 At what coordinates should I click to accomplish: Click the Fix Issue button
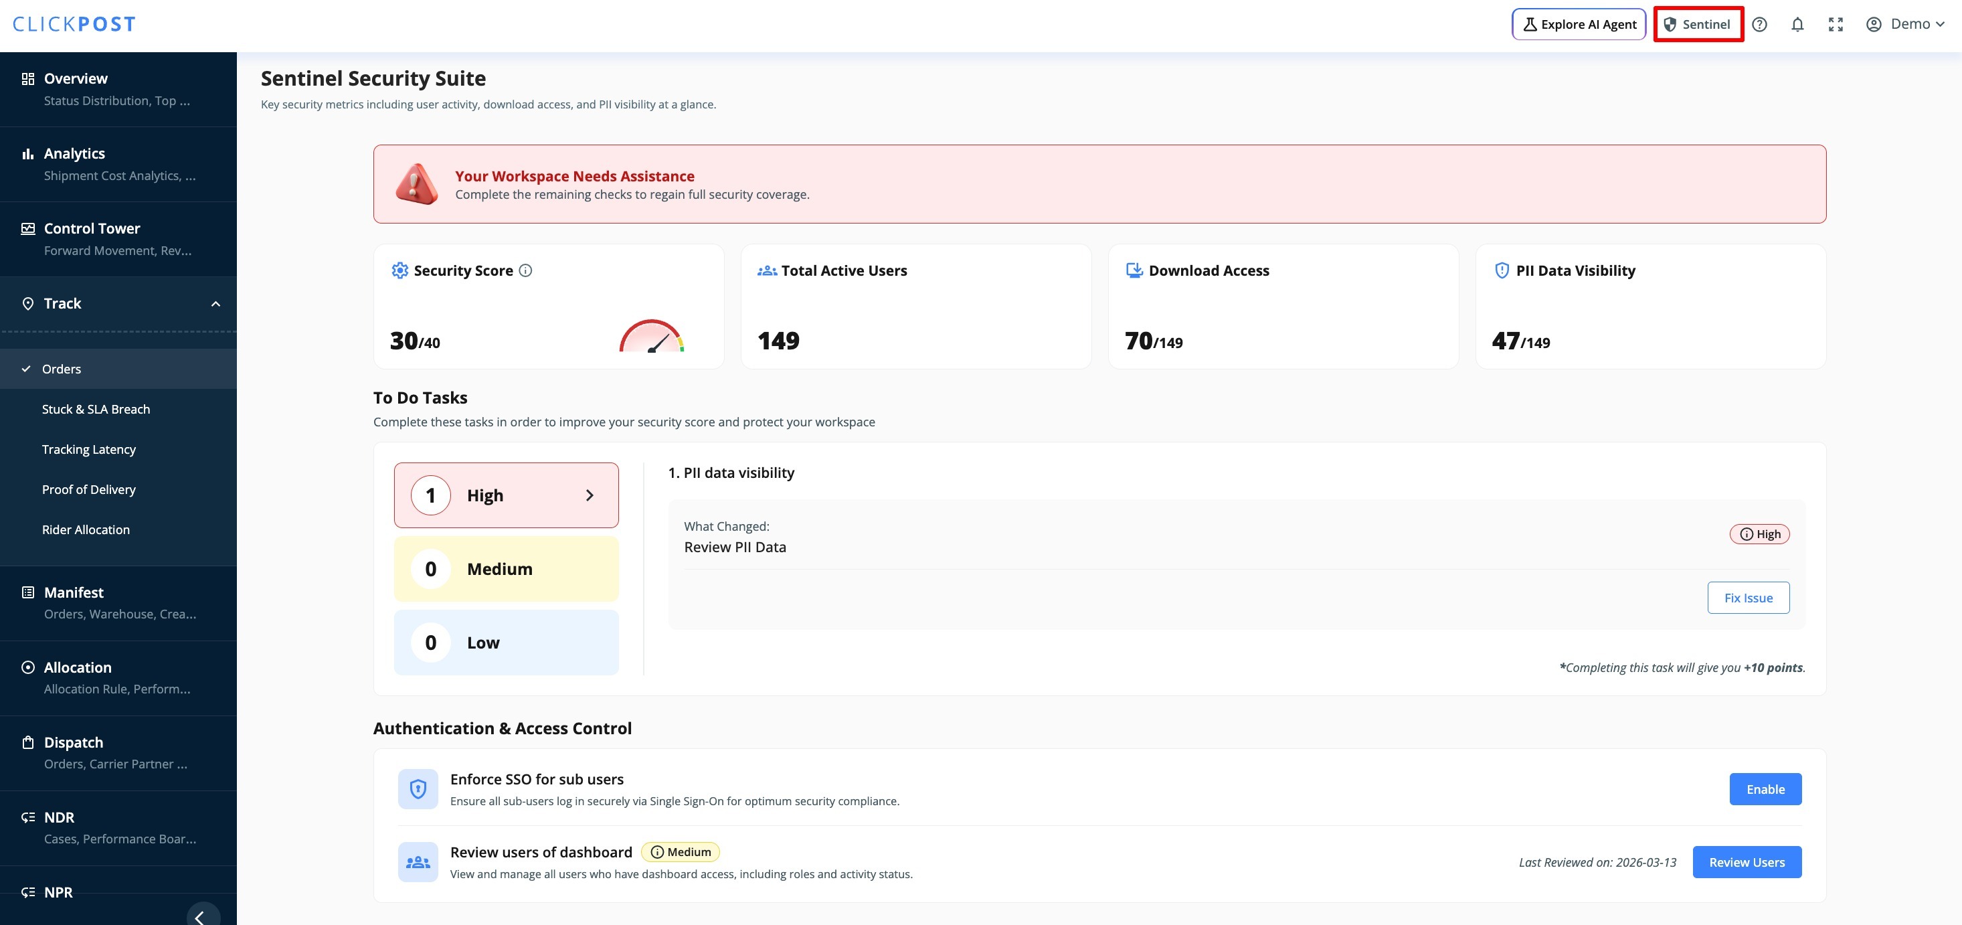coord(1748,598)
